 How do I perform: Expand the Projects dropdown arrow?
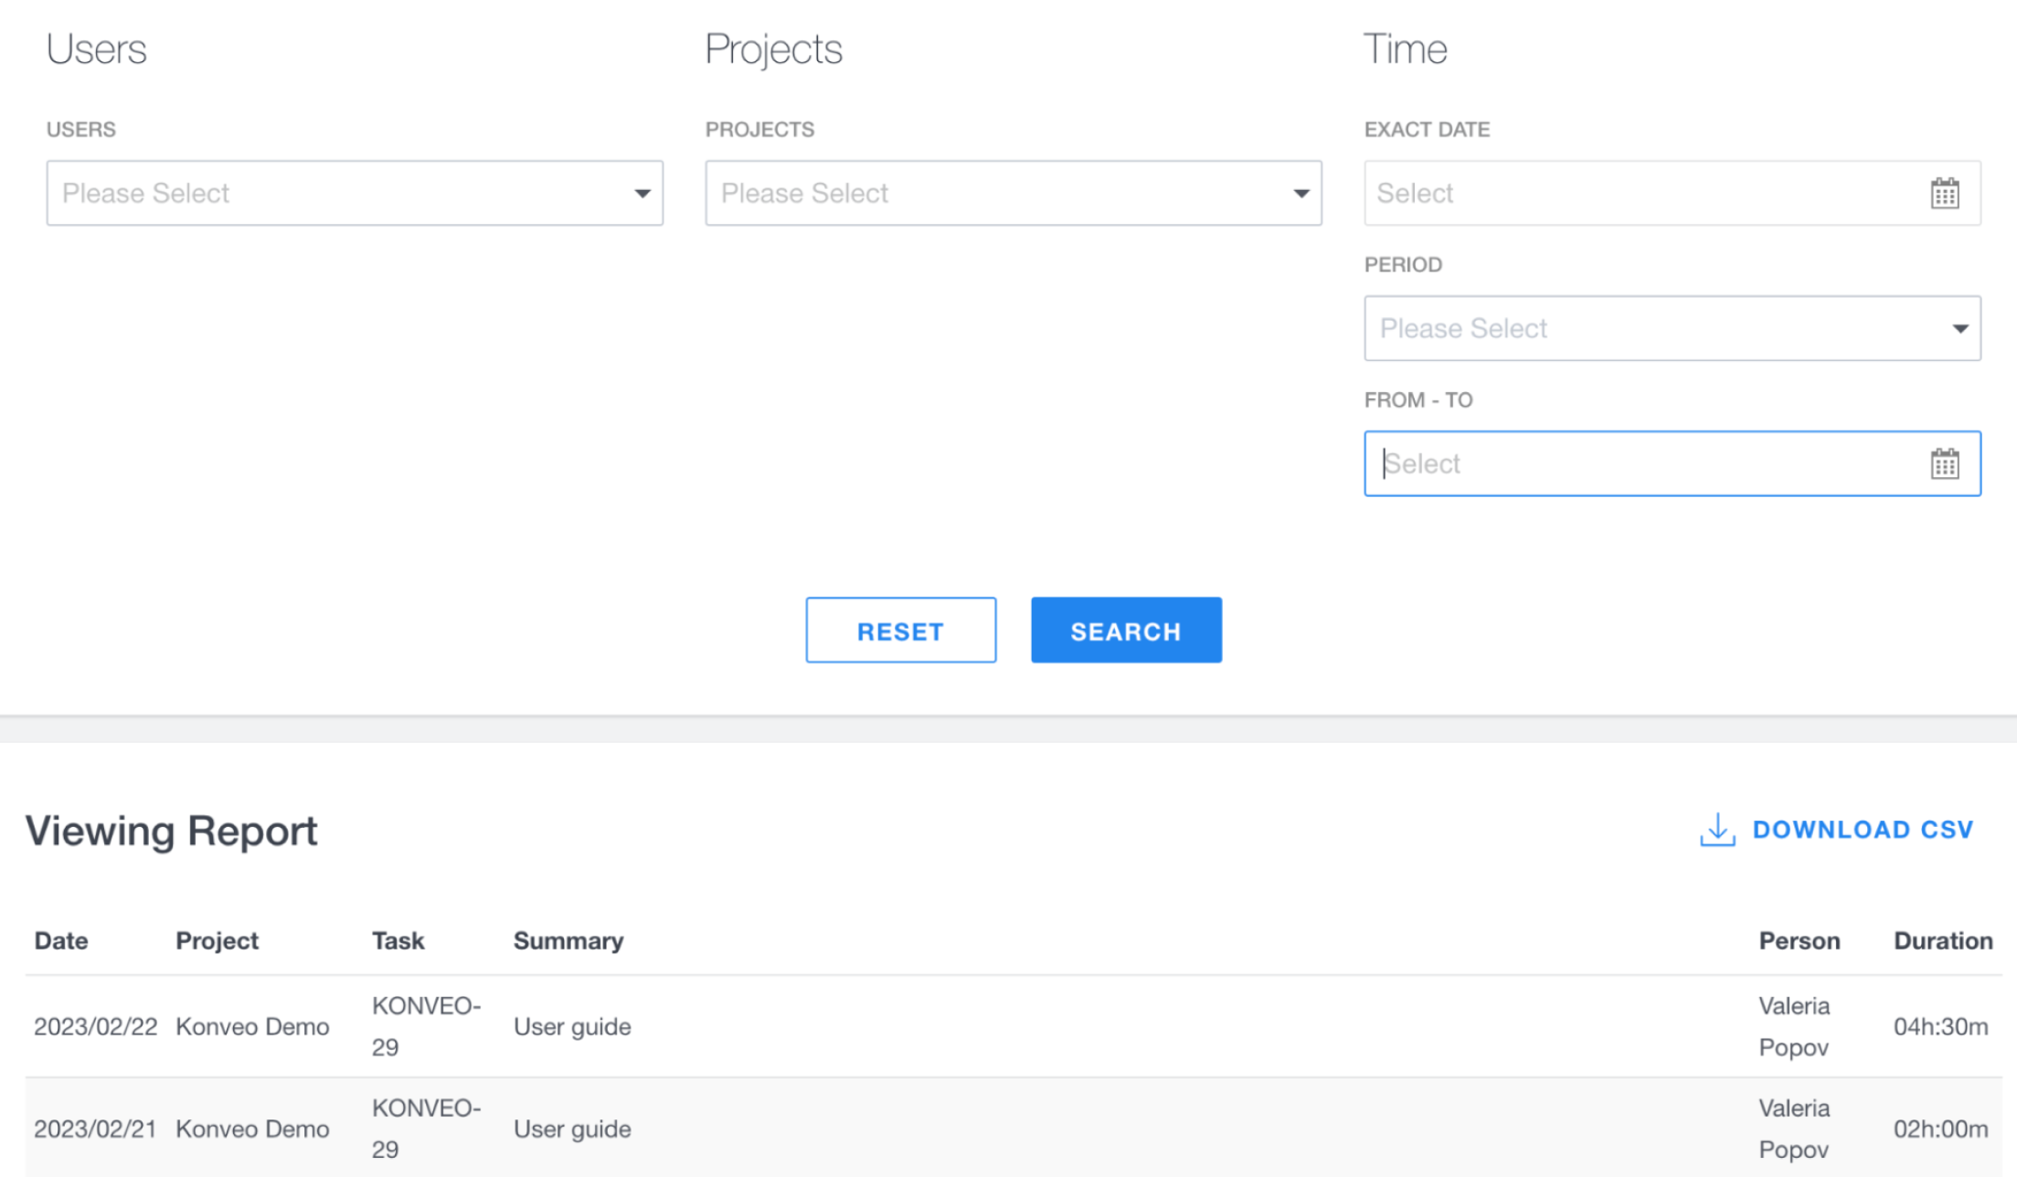[x=1300, y=194]
